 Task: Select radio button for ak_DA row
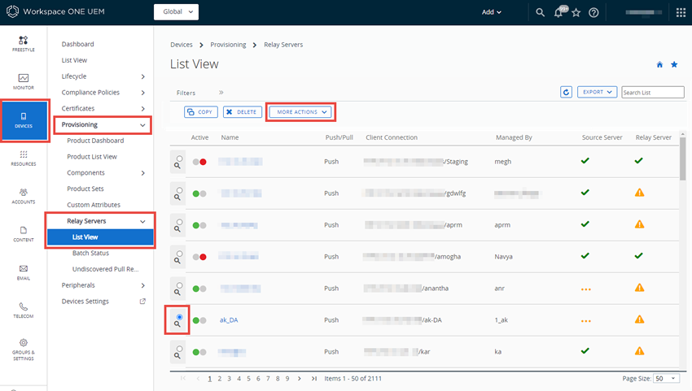point(179,317)
